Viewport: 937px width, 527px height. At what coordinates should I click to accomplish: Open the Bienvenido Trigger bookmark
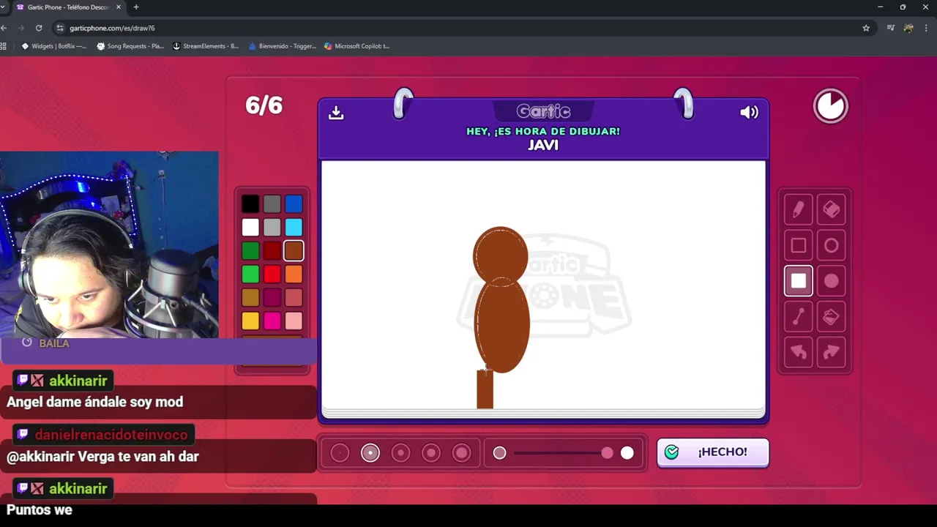(x=282, y=45)
